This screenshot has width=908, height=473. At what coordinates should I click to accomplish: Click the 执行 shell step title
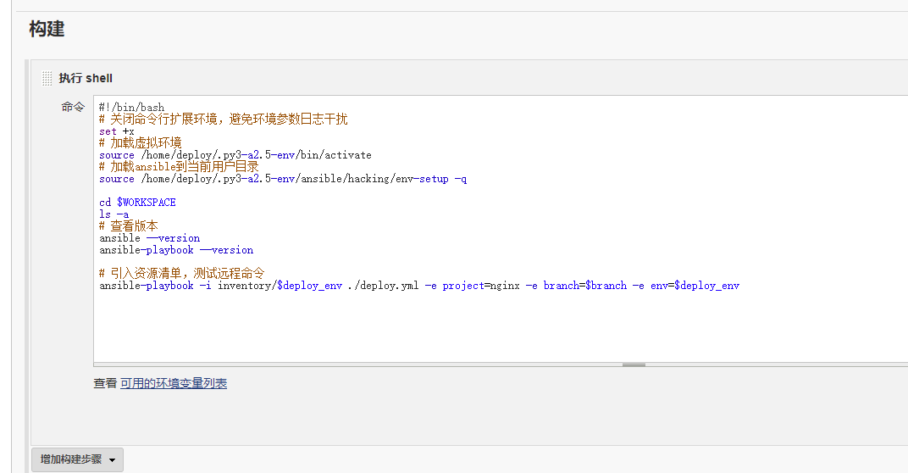86,78
